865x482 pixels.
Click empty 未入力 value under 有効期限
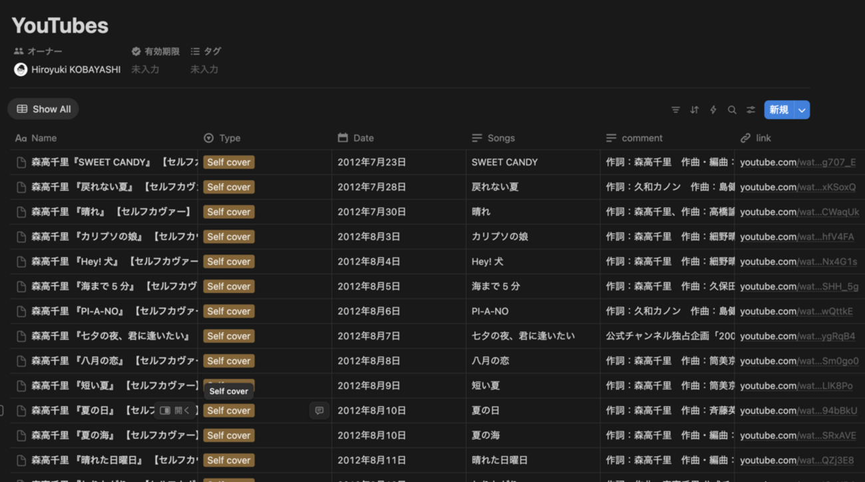tap(145, 69)
